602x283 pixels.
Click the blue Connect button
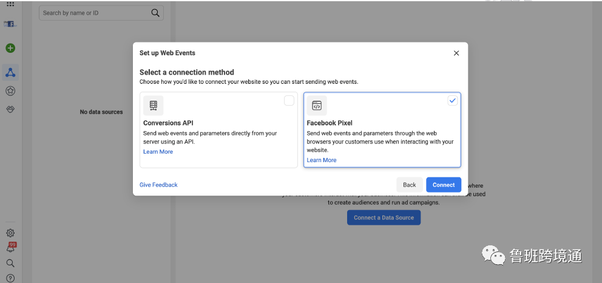pos(444,185)
